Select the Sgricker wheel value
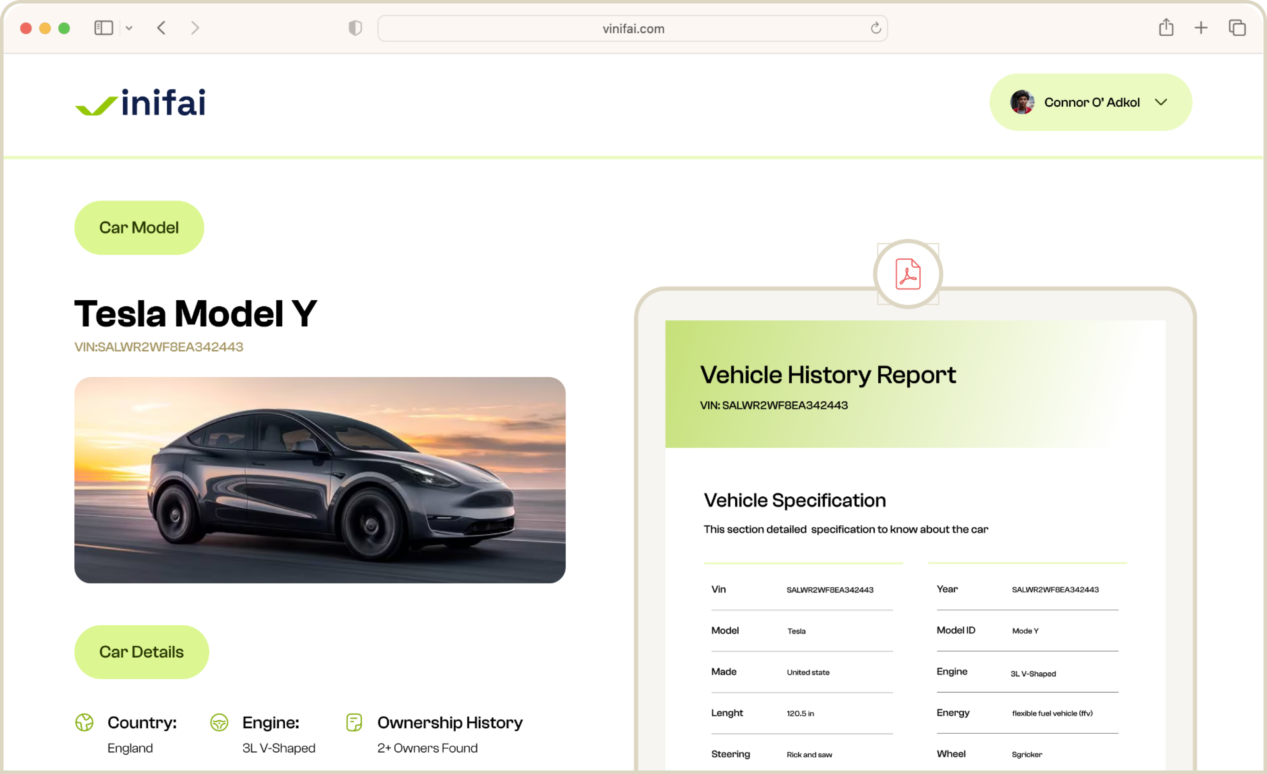 point(1027,755)
